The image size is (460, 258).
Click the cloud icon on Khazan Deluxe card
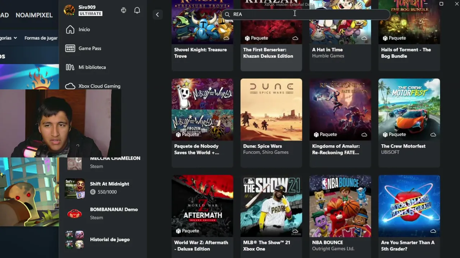(x=295, y=38)
